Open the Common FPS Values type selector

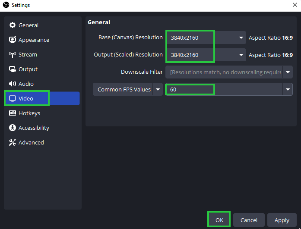128,90
